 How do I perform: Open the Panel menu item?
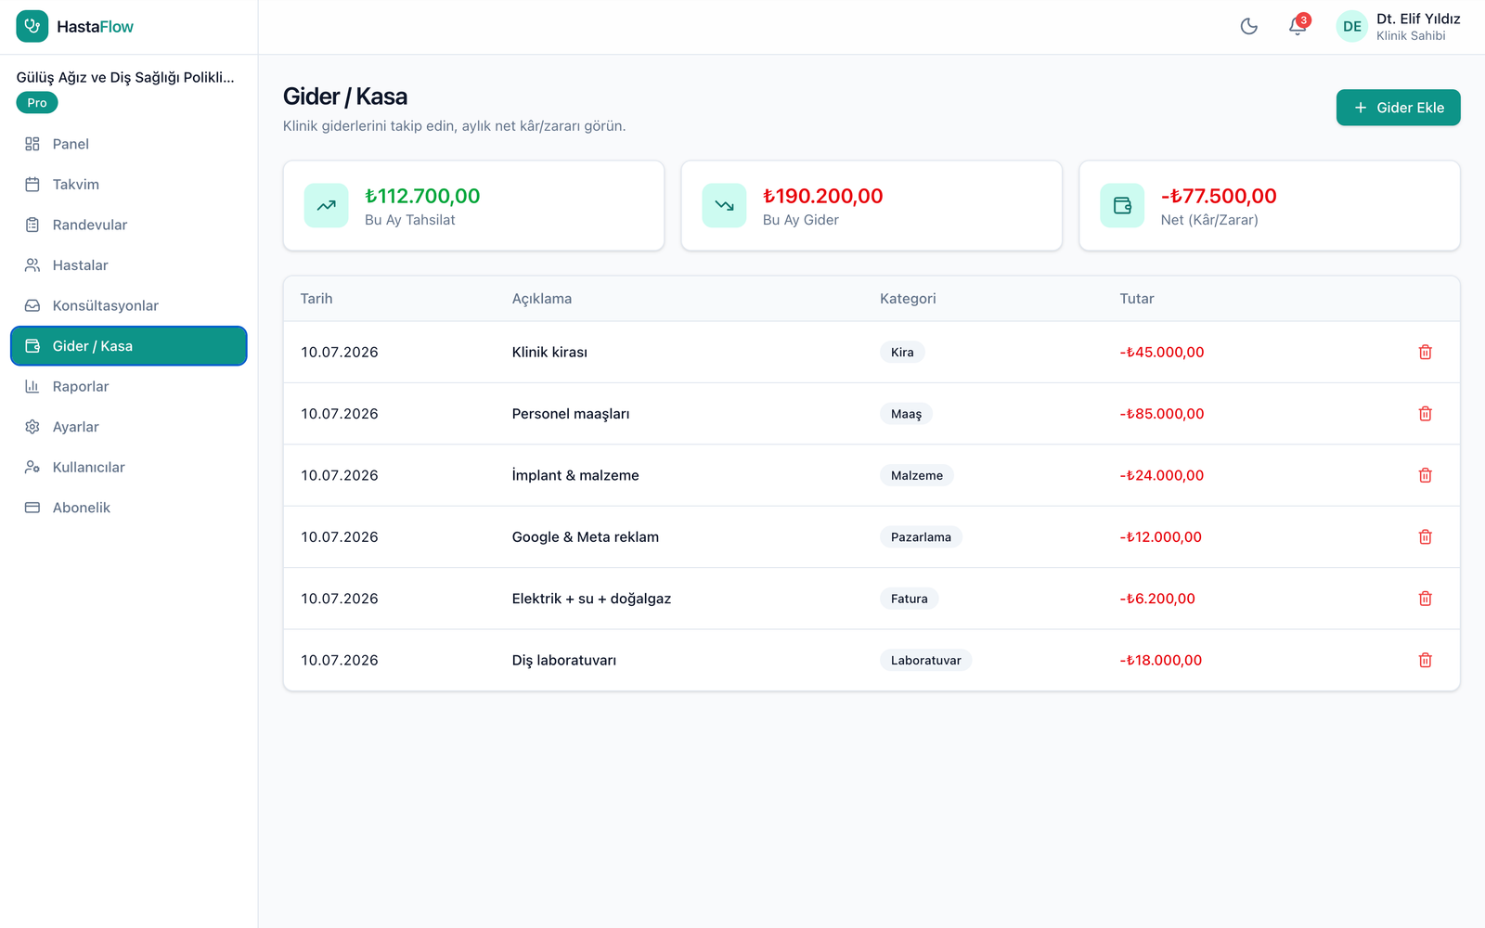point(129,144)
